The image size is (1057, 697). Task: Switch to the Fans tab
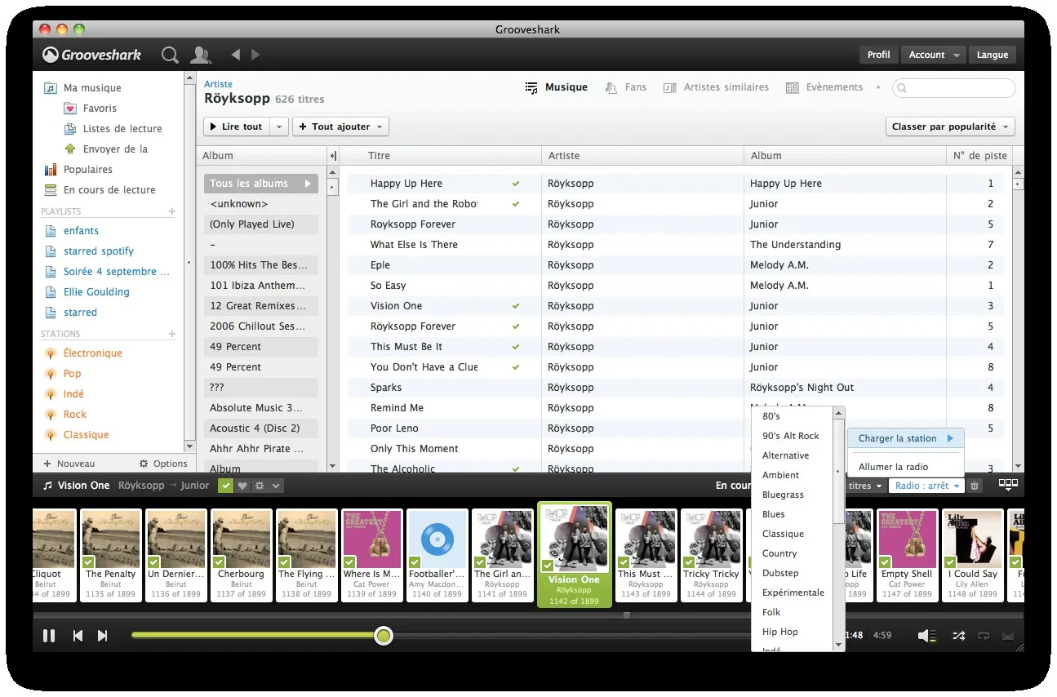pos(626,87)
